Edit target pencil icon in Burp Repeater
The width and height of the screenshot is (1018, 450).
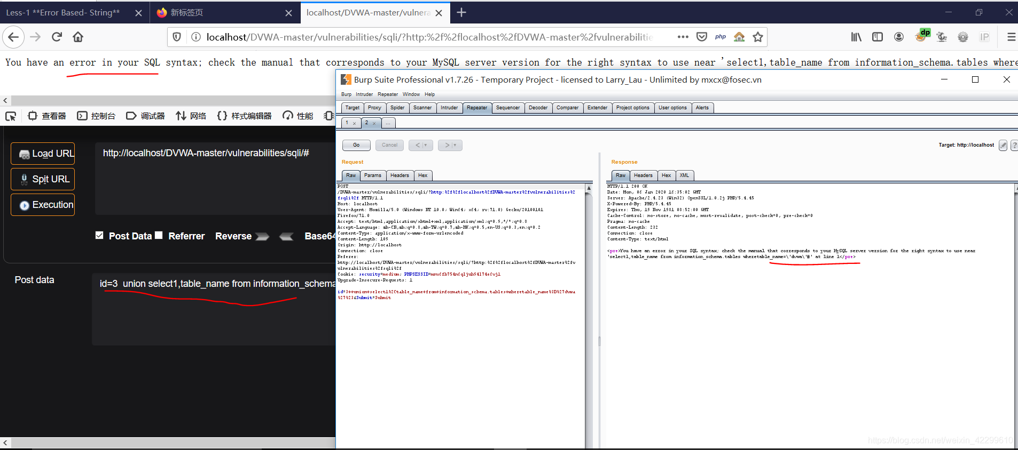point(1003,145)
